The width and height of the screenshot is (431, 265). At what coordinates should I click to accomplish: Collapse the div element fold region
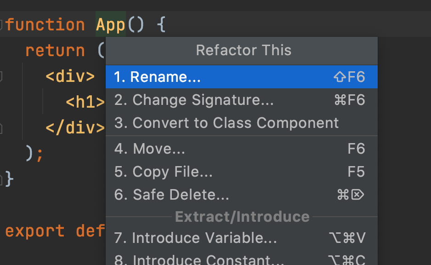(x=2, y=77)
